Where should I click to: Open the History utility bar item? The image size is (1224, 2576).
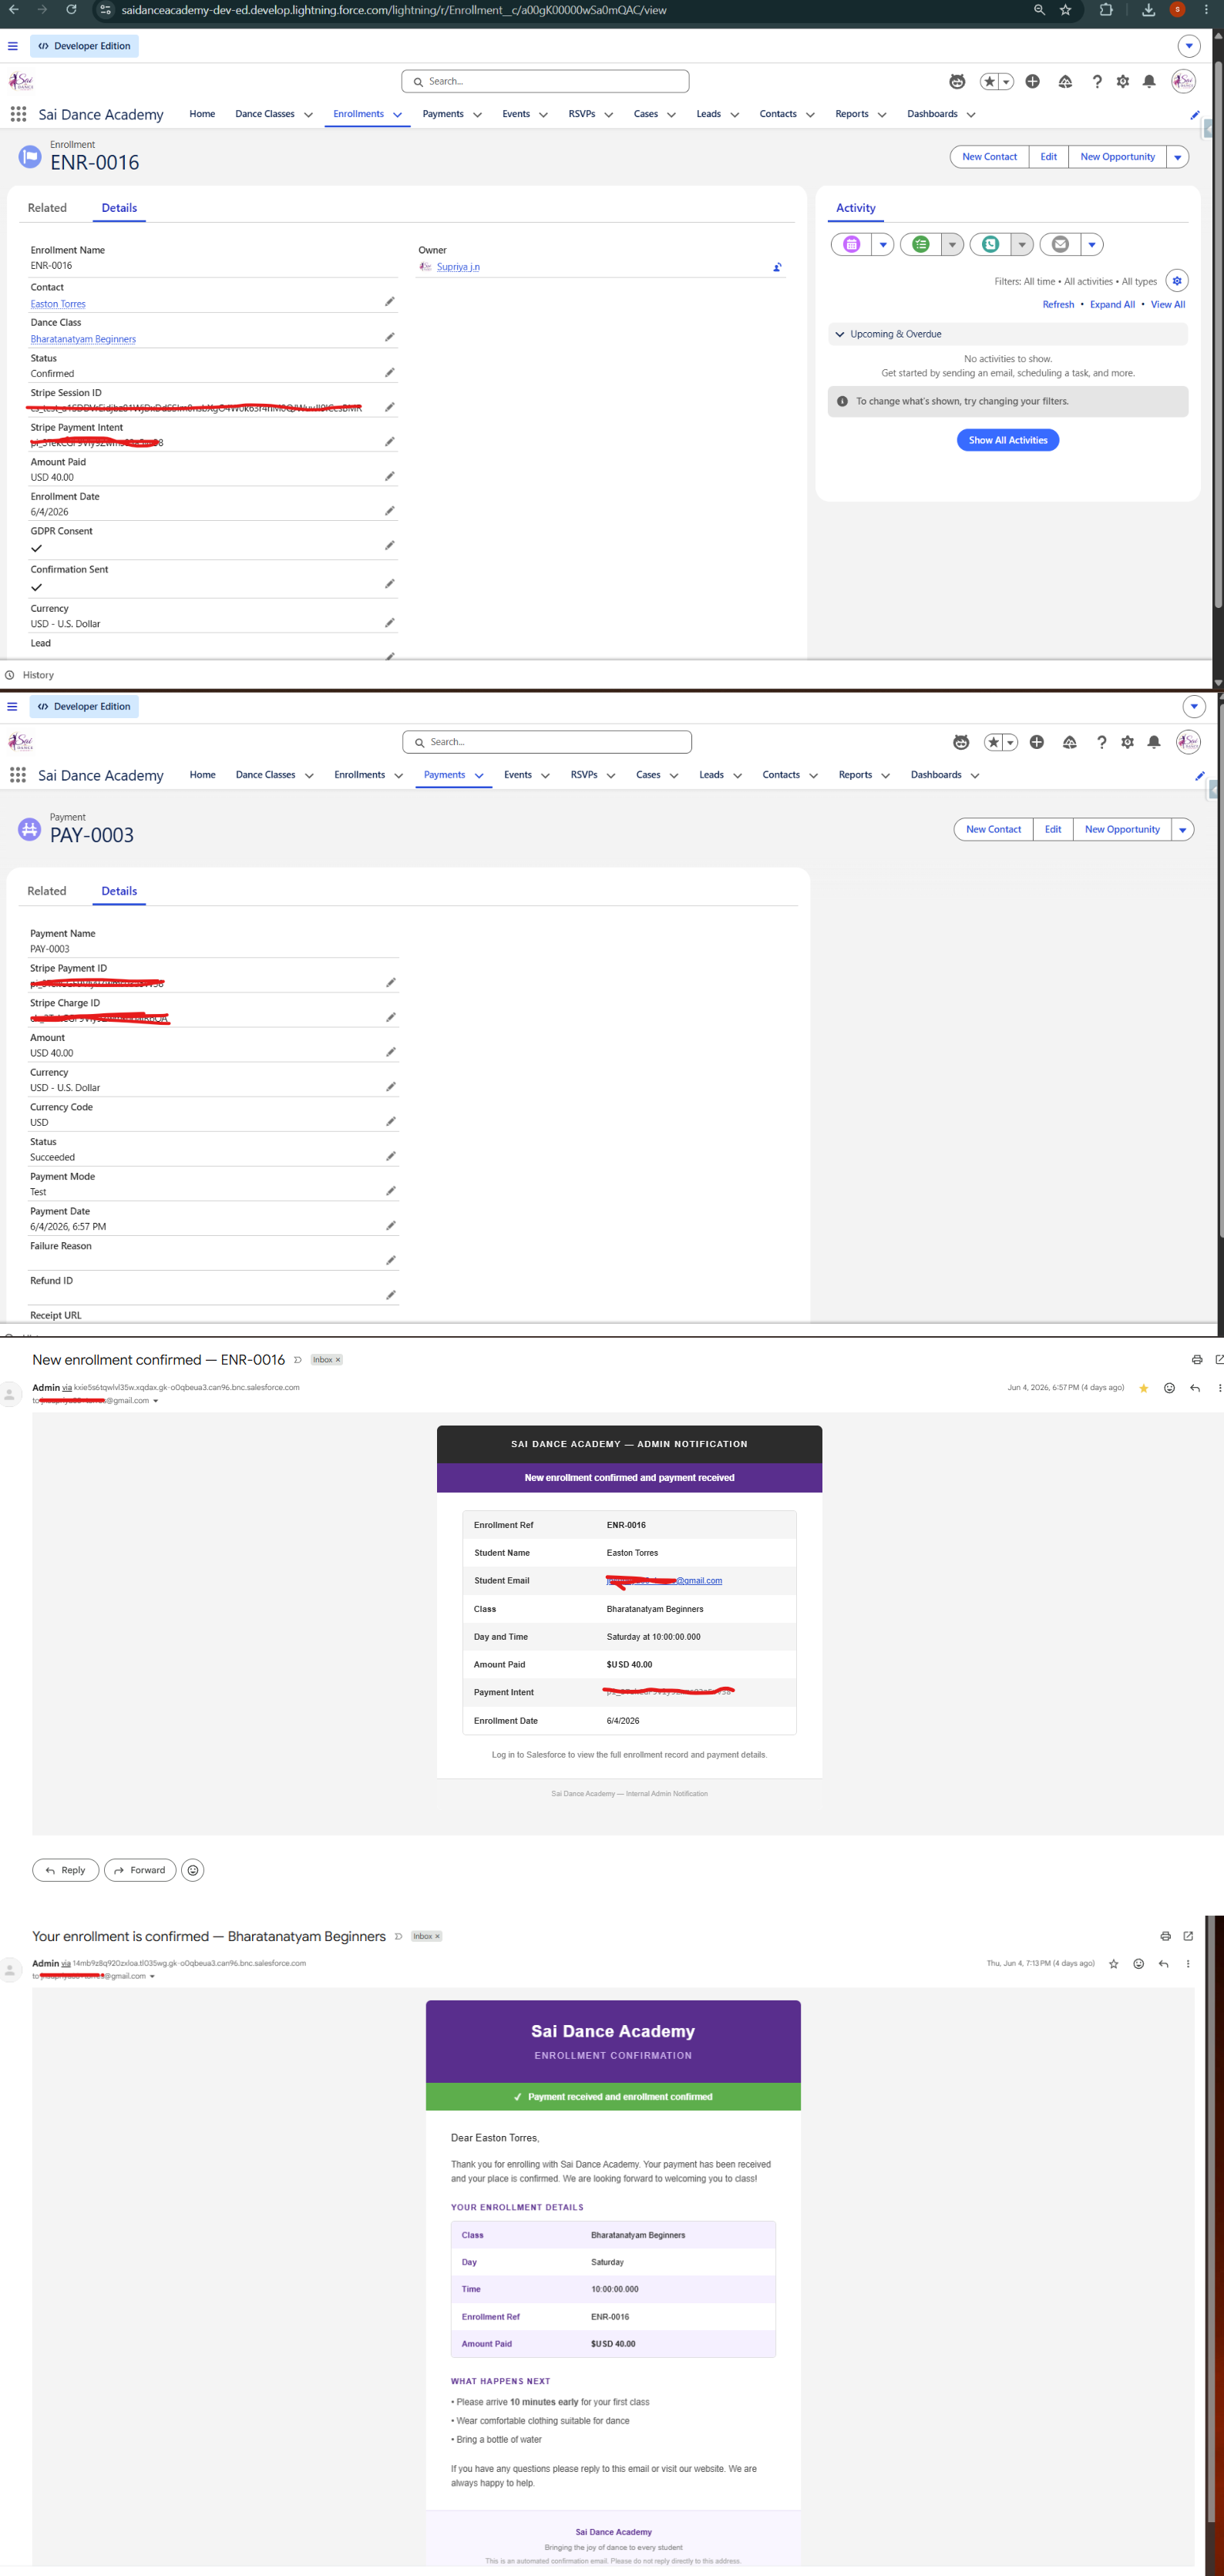tap(30, 675)
